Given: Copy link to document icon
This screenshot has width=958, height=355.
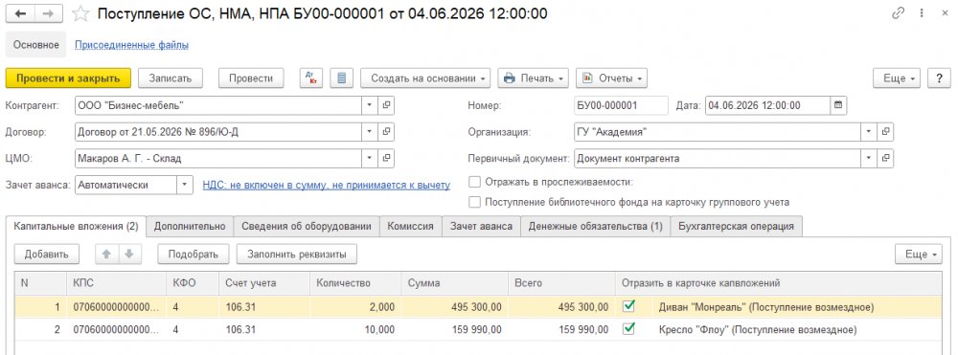Looking at the screenshot, I should tap(899, 13).
